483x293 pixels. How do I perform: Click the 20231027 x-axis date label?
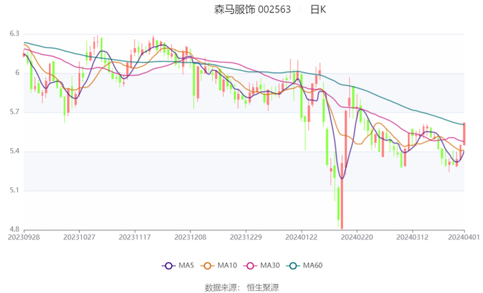tap(80, 237)
